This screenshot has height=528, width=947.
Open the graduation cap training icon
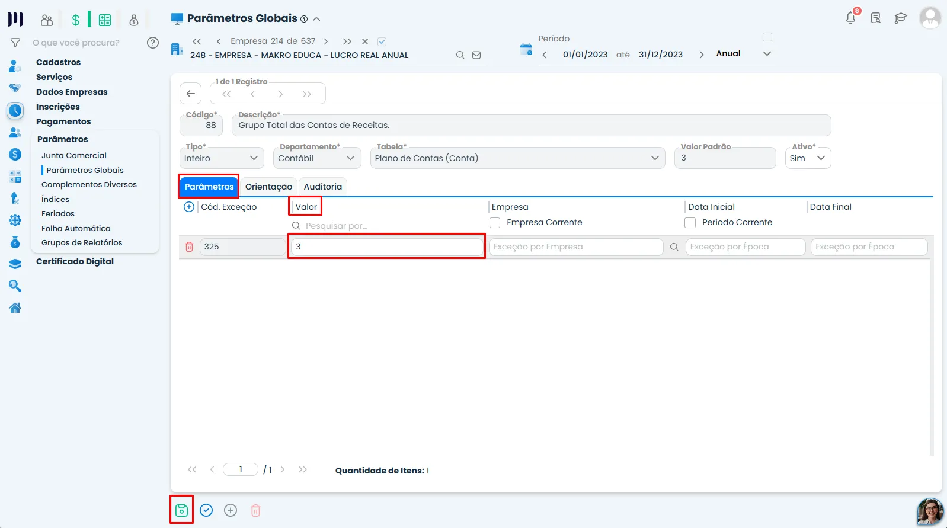pyautogui.click(x=901, y=18)
